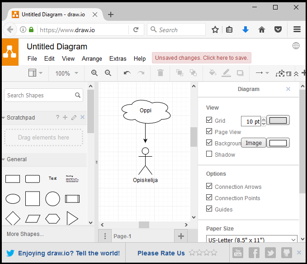
Task: Click the zoom in magnifier icon
Action: point(94,73)
